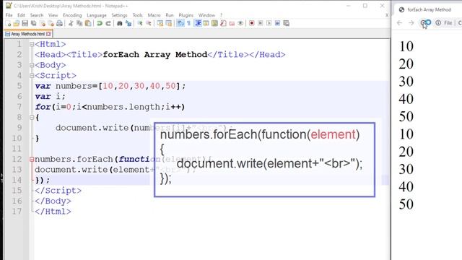Click the '</Script>' closing tag on line 15
The width and height of the screenshot is (462, 260).
[x=58, y=191]
